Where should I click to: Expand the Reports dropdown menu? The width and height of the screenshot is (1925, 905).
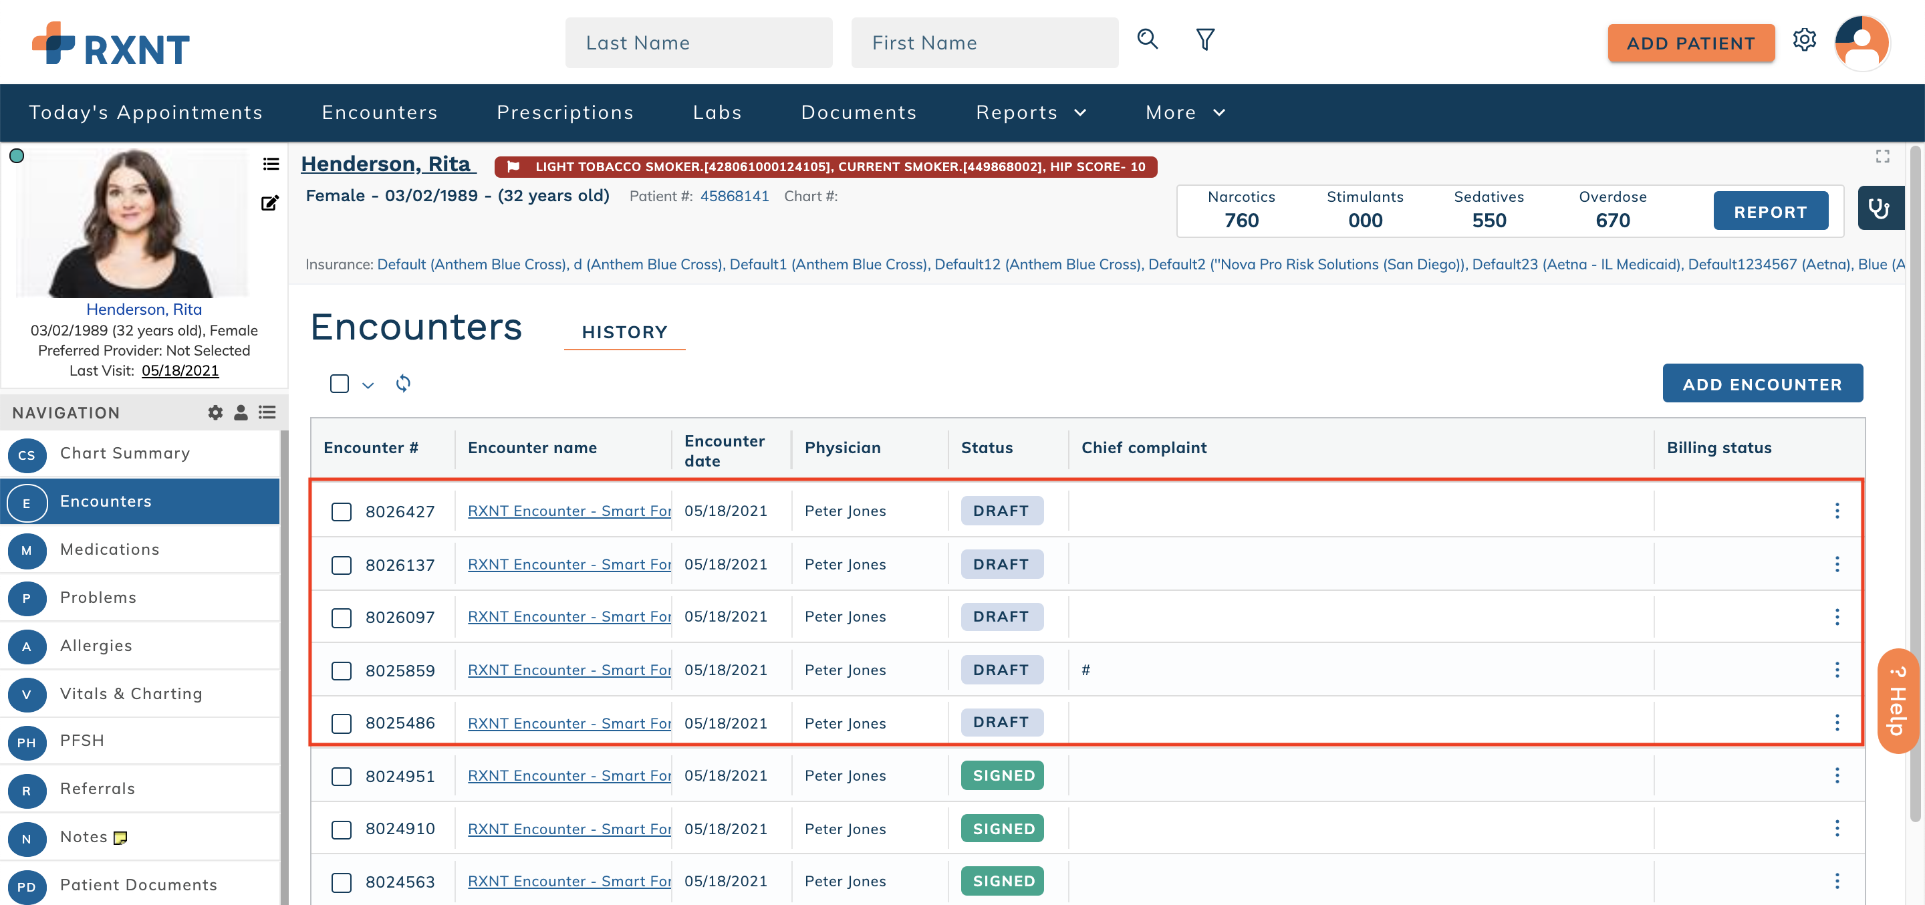1031,112
